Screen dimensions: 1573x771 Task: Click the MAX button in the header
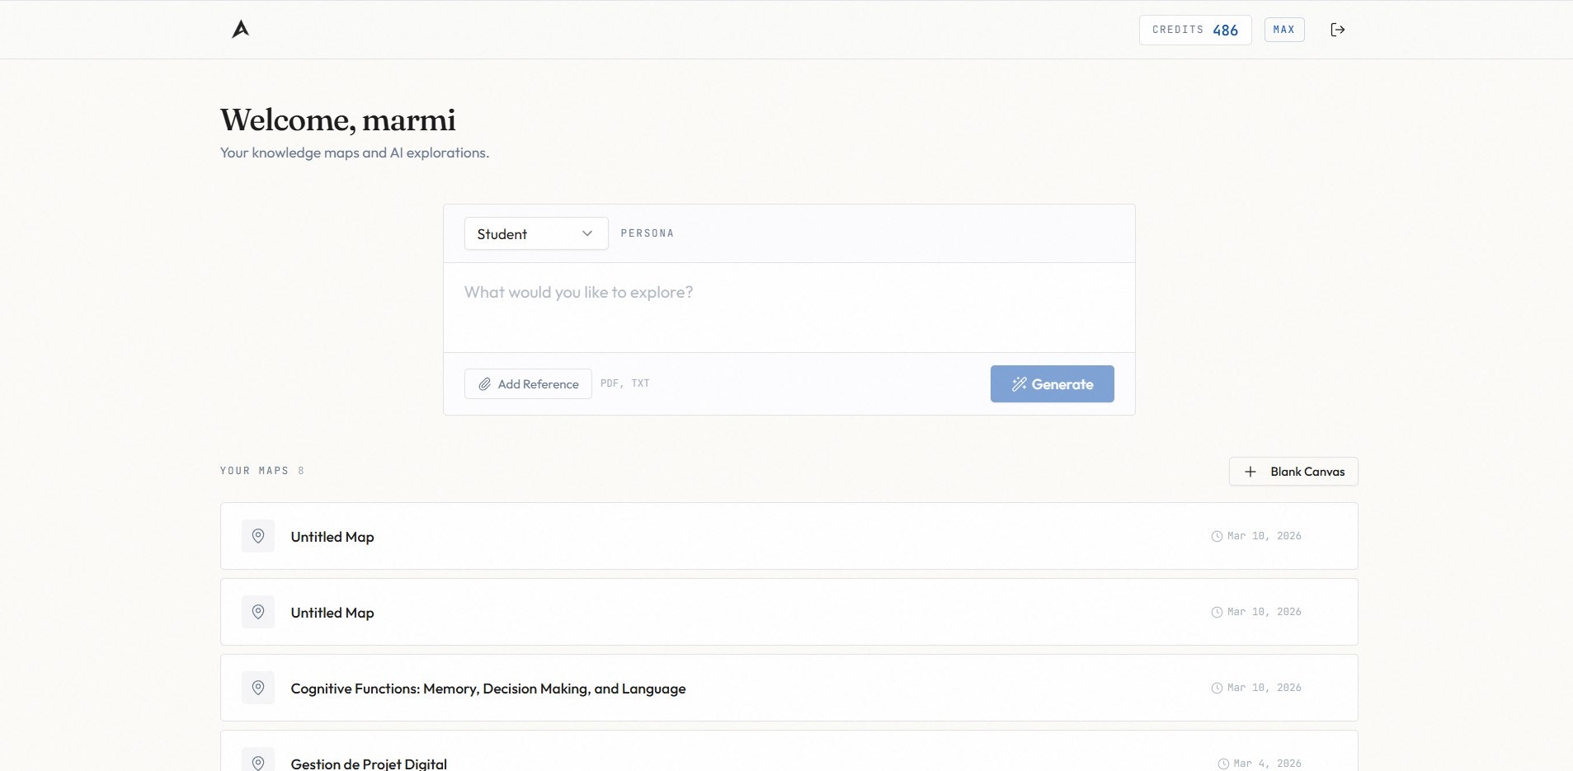(x=1283, y=29)
